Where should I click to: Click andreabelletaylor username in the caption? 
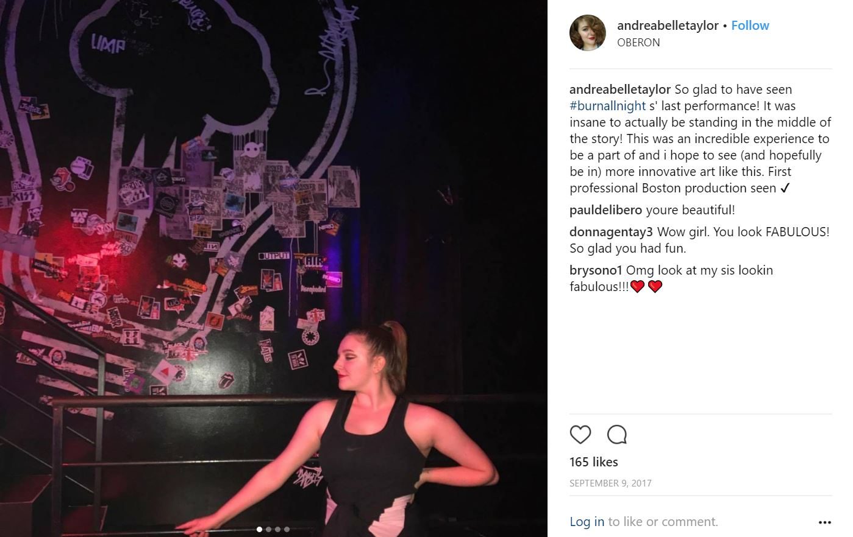coord(620,89)
